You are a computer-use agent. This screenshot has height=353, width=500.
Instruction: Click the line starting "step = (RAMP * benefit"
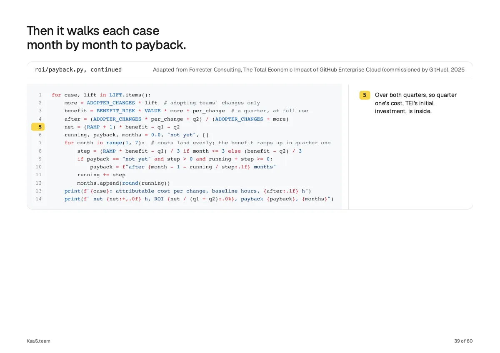190,151
